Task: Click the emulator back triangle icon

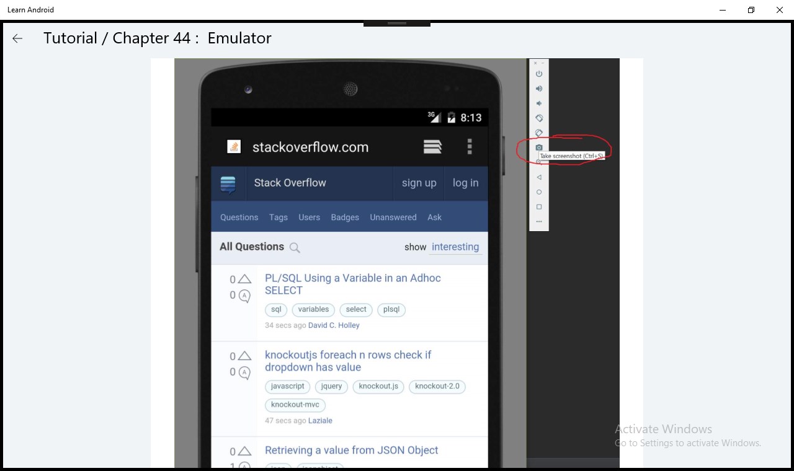Action: pyautogui.click(x=539, y=177)
